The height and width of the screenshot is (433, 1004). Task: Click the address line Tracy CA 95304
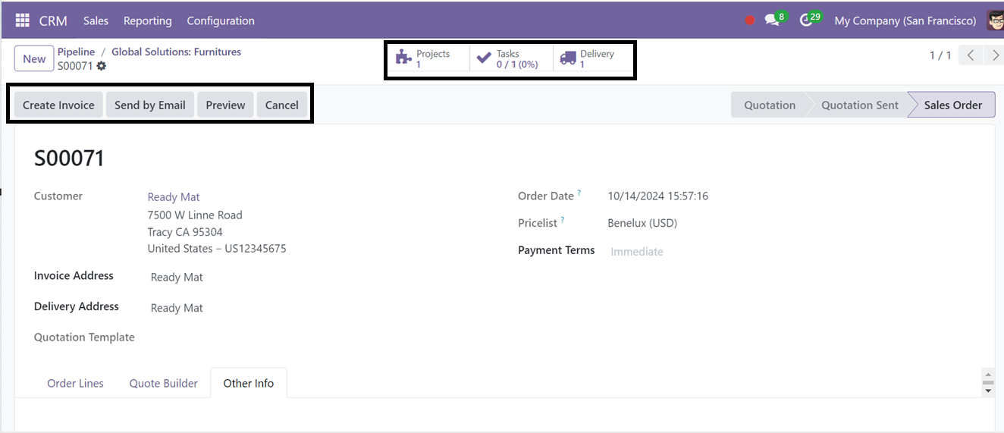185,232
